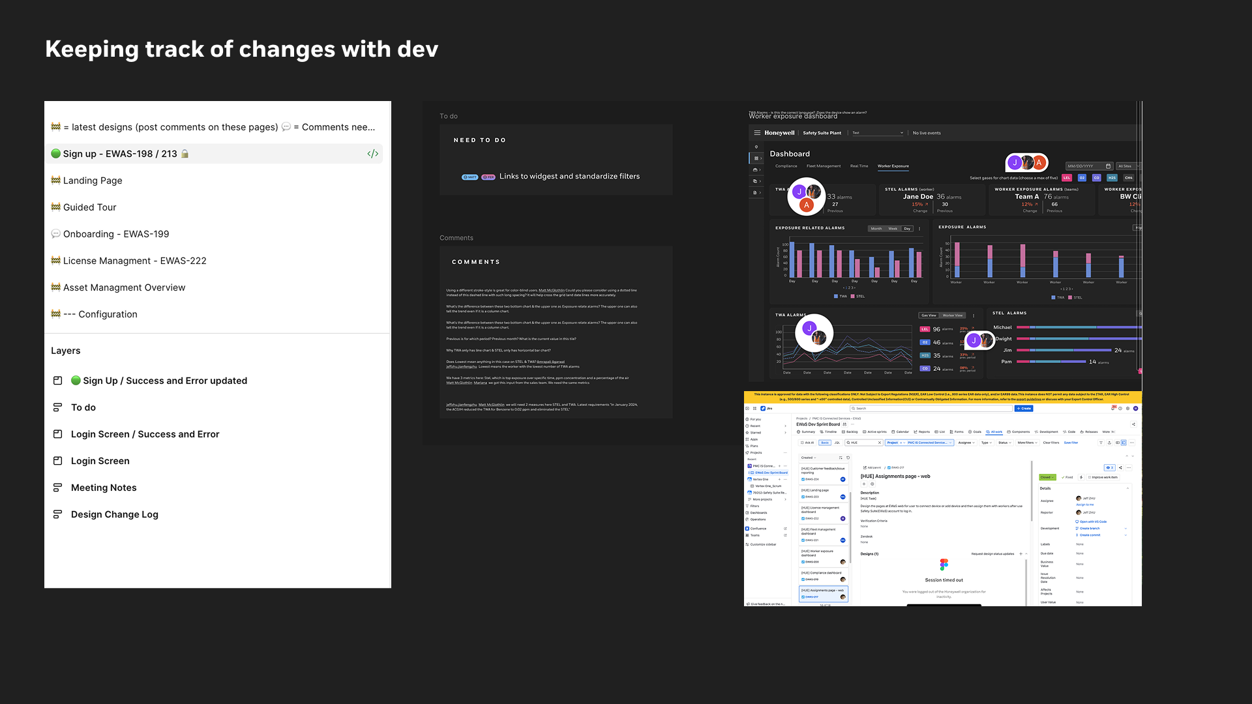
Task: Toggle the LEL gas chip
Action: (1067, 177)
